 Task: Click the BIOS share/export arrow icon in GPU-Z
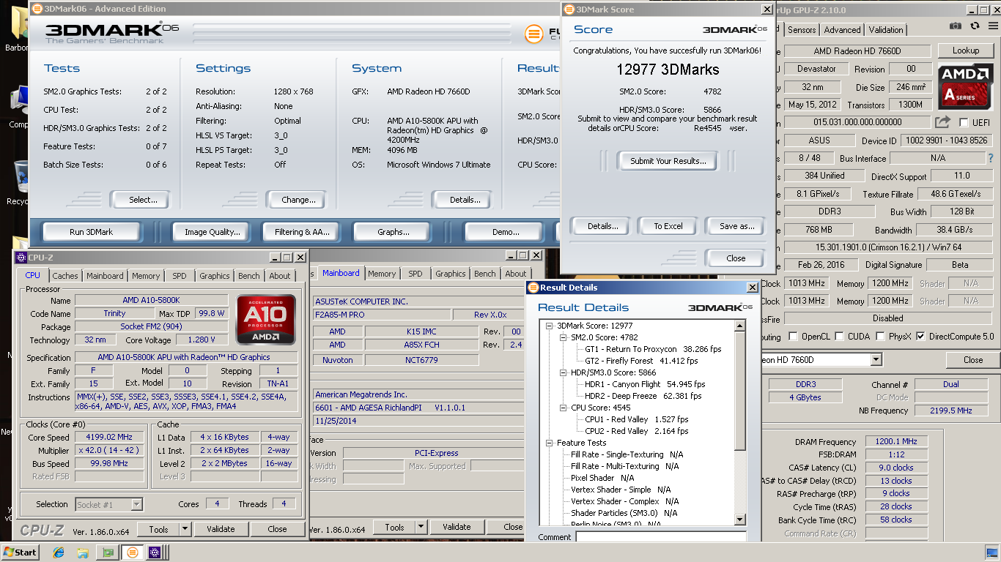(x=943, y=122)
